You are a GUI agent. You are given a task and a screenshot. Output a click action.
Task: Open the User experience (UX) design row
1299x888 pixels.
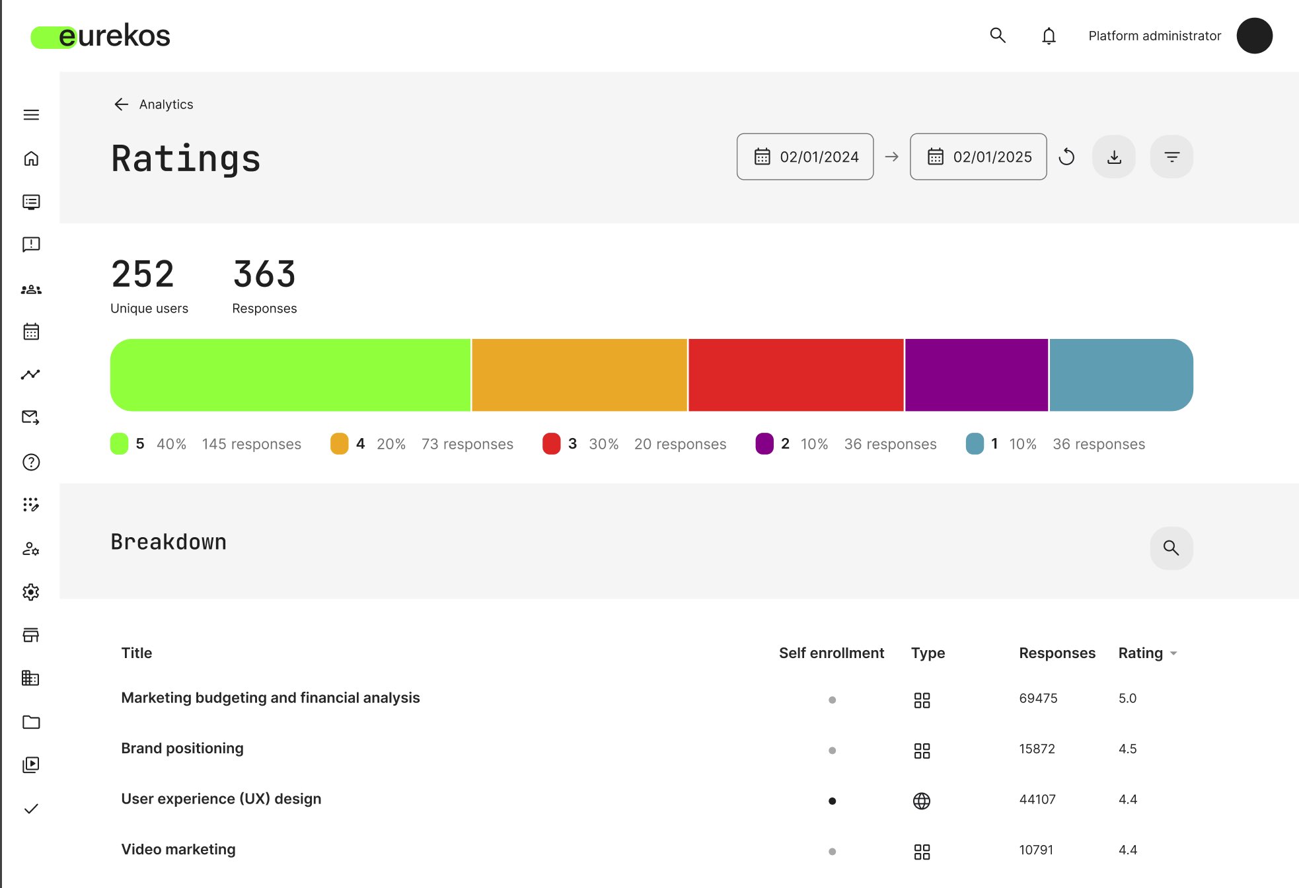[x=221, y=799]
